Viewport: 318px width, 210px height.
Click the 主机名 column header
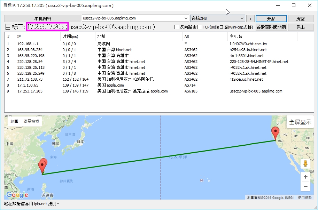pyautogui.click(x=262, y=37)
